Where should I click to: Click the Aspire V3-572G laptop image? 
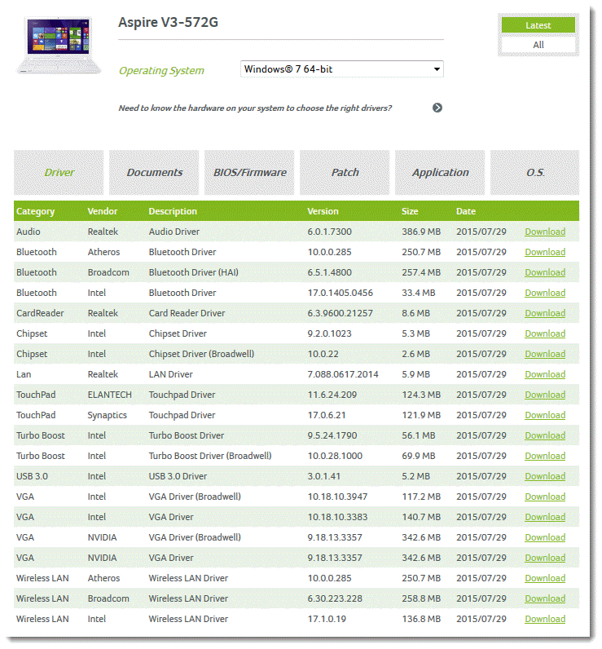coord(59,45)
